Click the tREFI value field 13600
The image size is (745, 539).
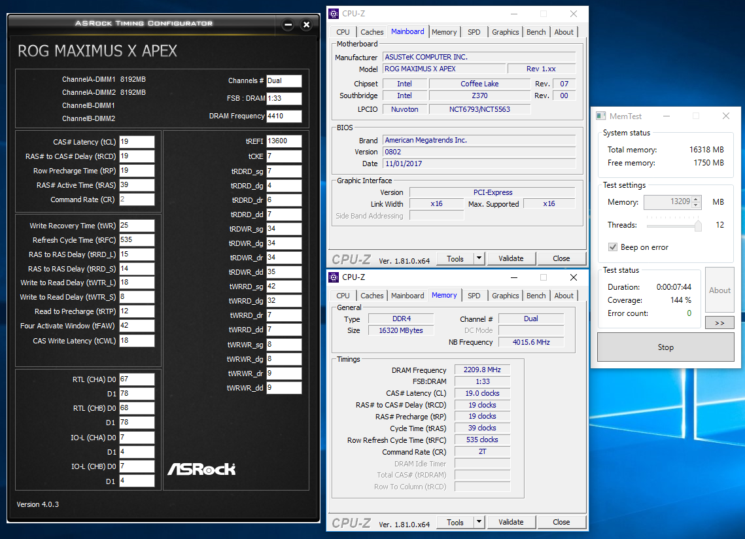284,141
